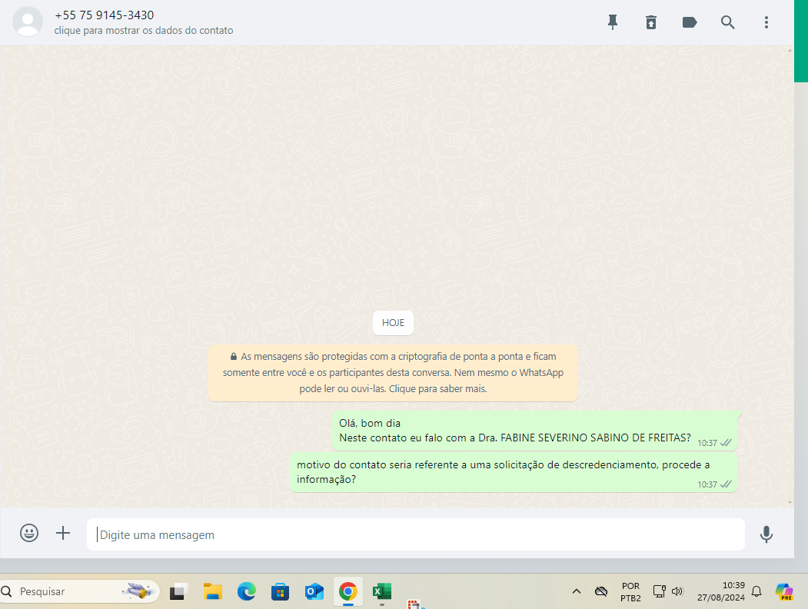Image resolution: width=808 pixels, height=609 pixels.
Task: Click the contact profile avatar
Action: [28, 22]
